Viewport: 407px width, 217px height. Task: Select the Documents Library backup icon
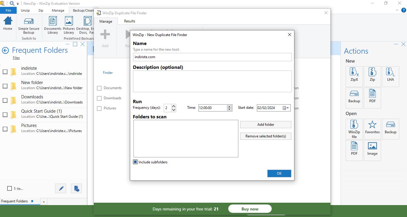(x=53, y=26)
